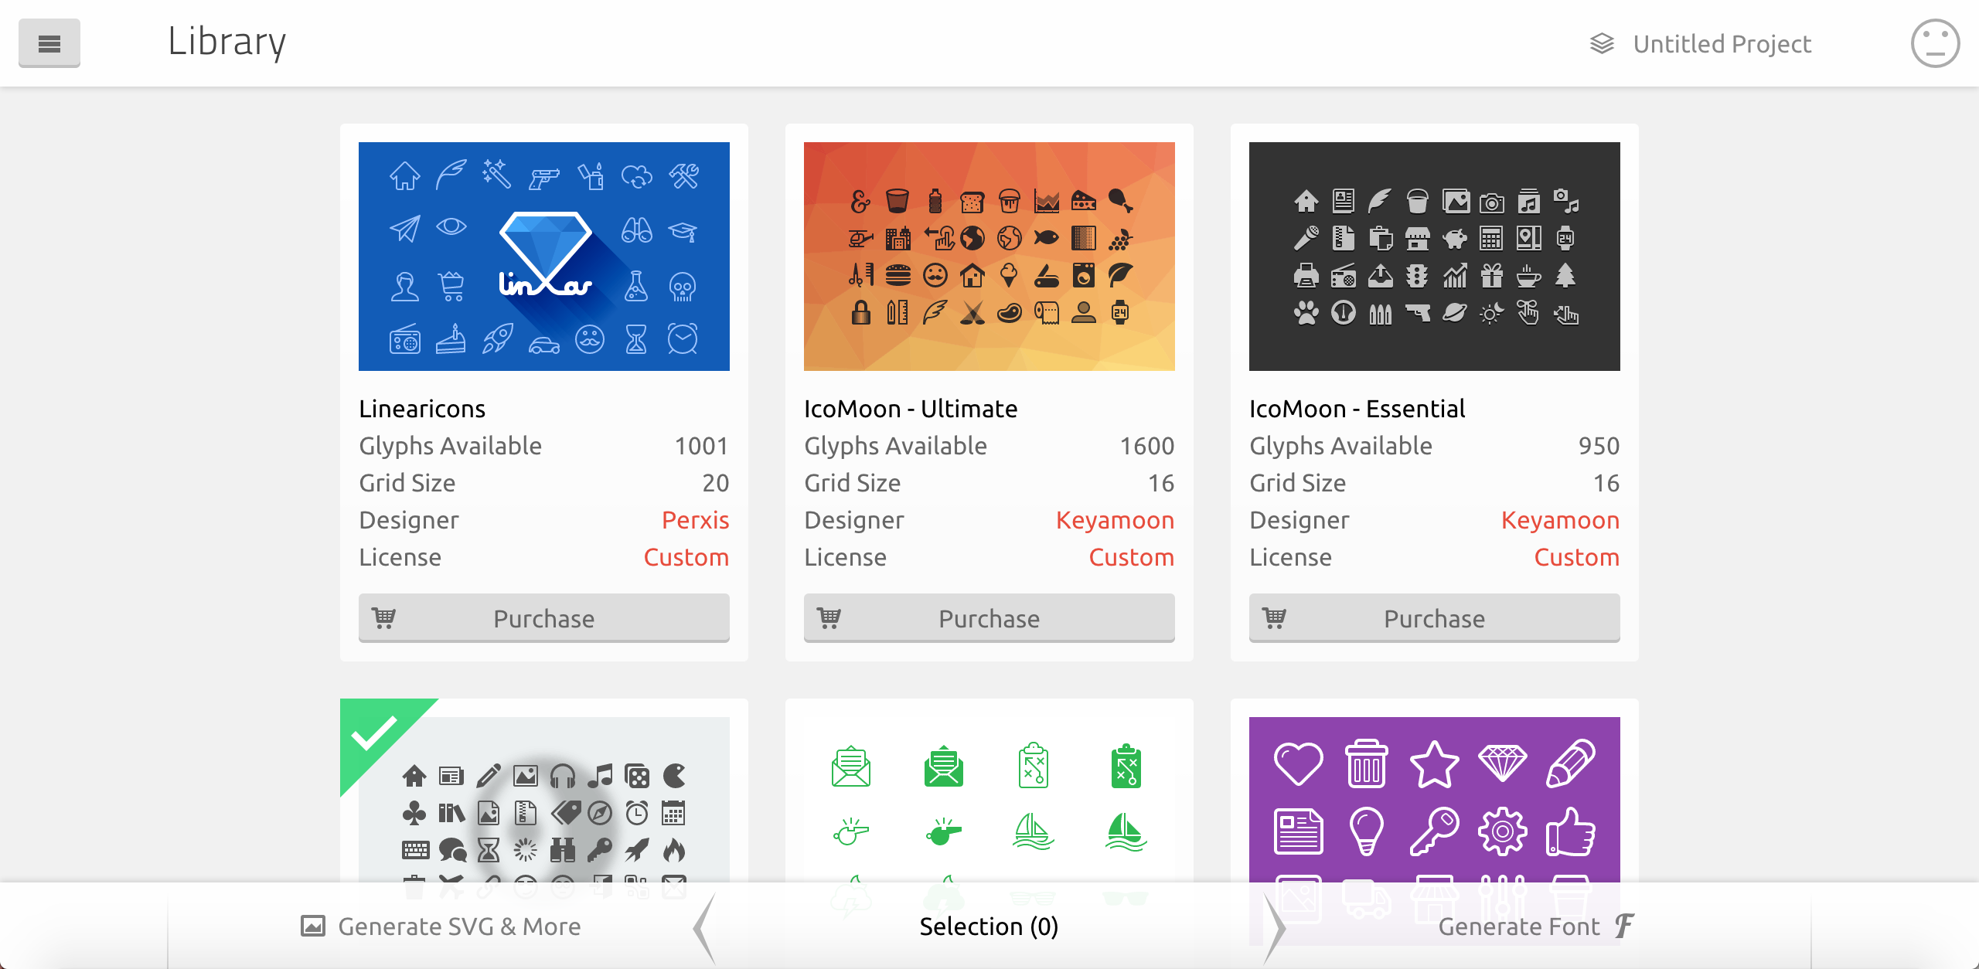The image size is (1979, 969).
Task: Click the cart icon in IcoMoon Ultimate Purchase
Action: (829, 617)
